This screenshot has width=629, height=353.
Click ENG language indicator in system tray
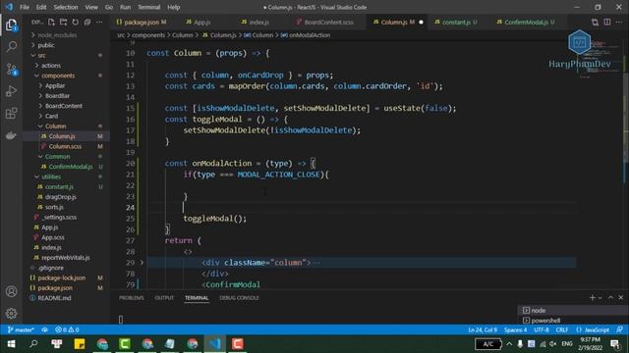[x=567, y=344]
